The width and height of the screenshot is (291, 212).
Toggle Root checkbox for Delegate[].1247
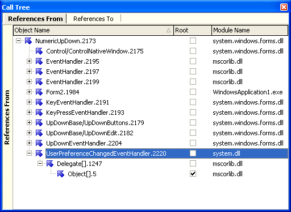coord(193,164)
